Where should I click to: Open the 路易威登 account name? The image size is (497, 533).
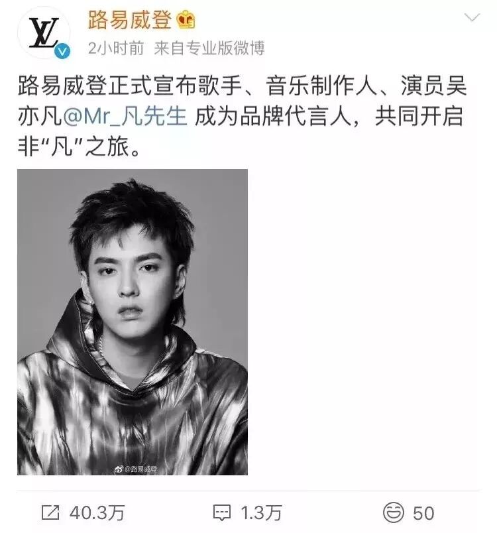(x=129, y=19)
